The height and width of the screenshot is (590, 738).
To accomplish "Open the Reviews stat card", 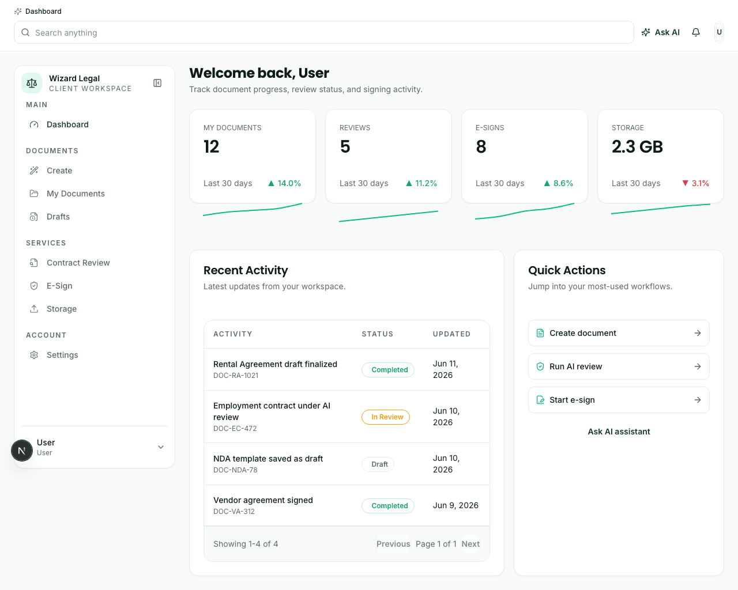I will 389,156.
